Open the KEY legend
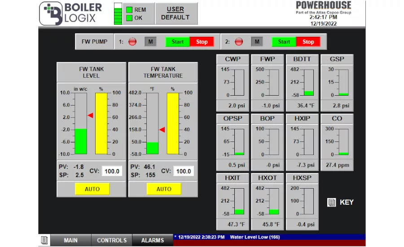 pos(347,203)
